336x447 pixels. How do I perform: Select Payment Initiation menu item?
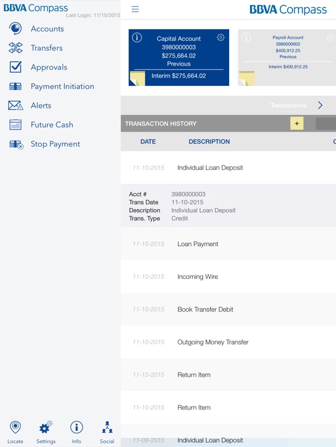click(x=62, y=86)
